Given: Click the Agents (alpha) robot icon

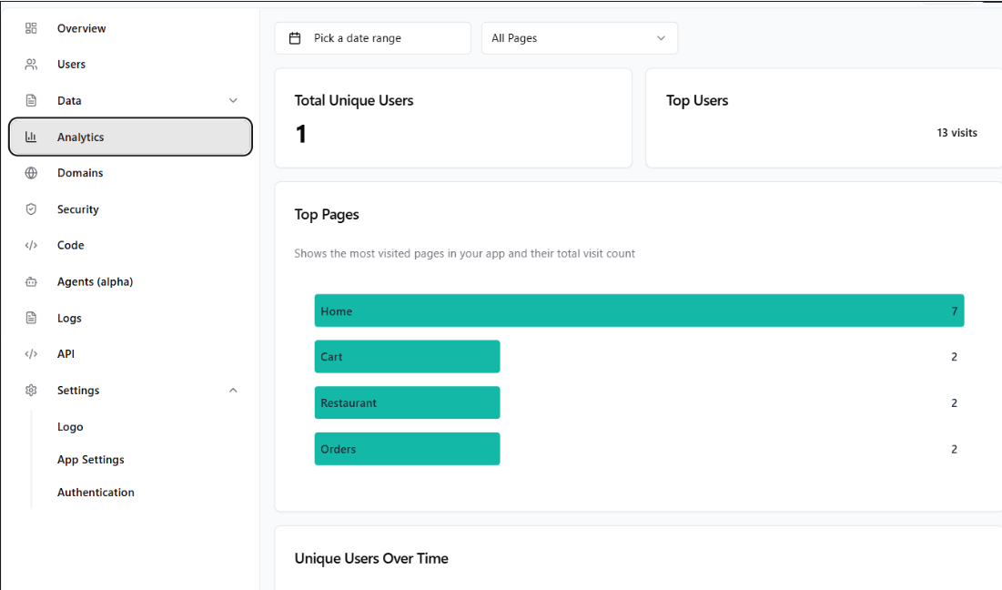Looking at the screenshot, I should coord(30,281).
